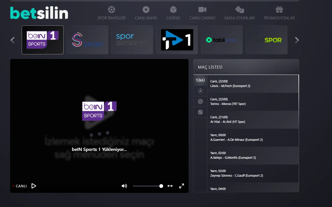The height and width of the screenshot is (207, 332).
Task: Open match Torino - Monza (TRT Spor)
Action: [x=253, y=101]
